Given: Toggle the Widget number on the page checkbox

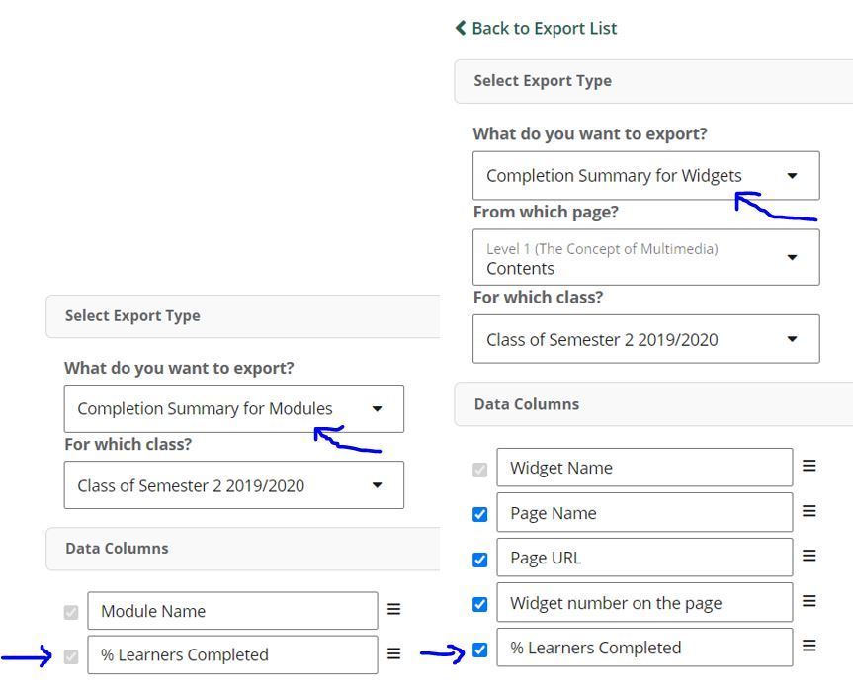Looking at the screenshot, I should point(479,604).
